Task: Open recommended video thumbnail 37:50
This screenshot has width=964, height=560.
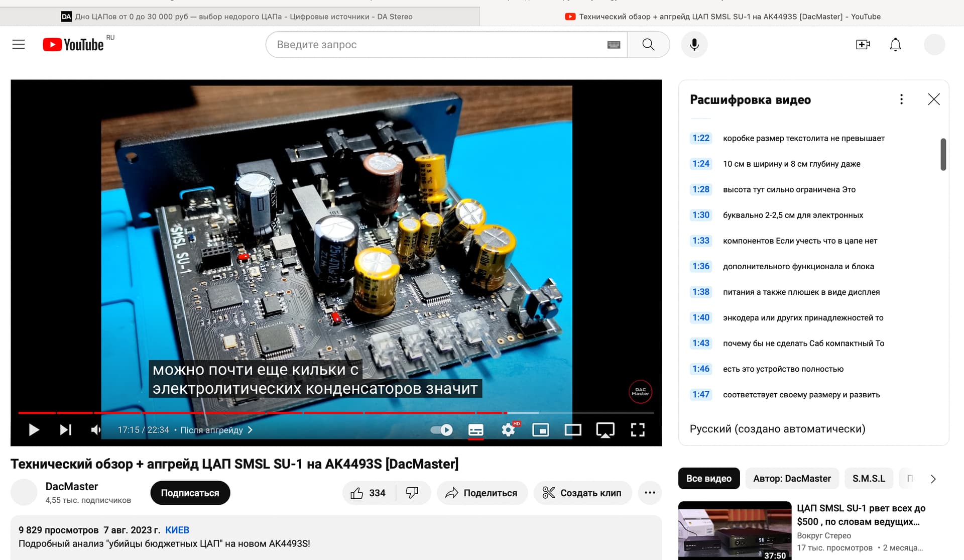Action: pyautogui.click(x=735, y=531)
